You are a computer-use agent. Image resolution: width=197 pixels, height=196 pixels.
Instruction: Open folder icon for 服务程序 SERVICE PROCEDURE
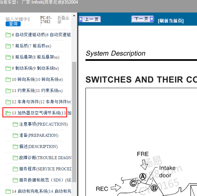pyautogui.click(x=15, y=169)
